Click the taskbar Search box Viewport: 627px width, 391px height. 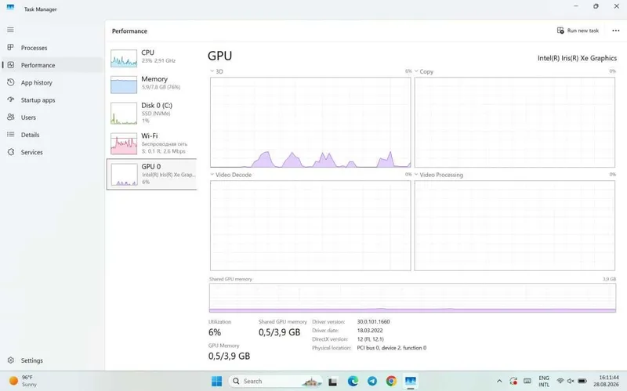(276, 382)
